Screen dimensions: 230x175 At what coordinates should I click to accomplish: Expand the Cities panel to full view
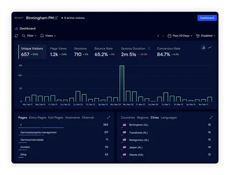tap(211, 117)
